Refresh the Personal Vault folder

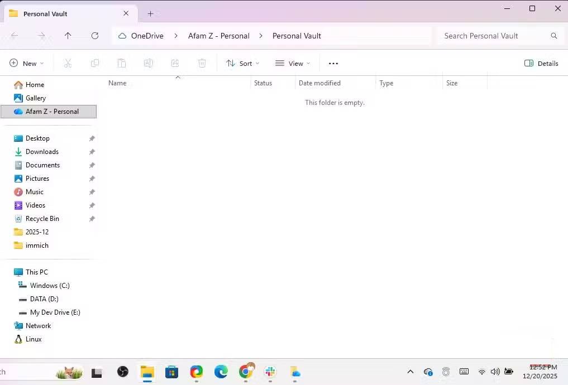[95, 36]
